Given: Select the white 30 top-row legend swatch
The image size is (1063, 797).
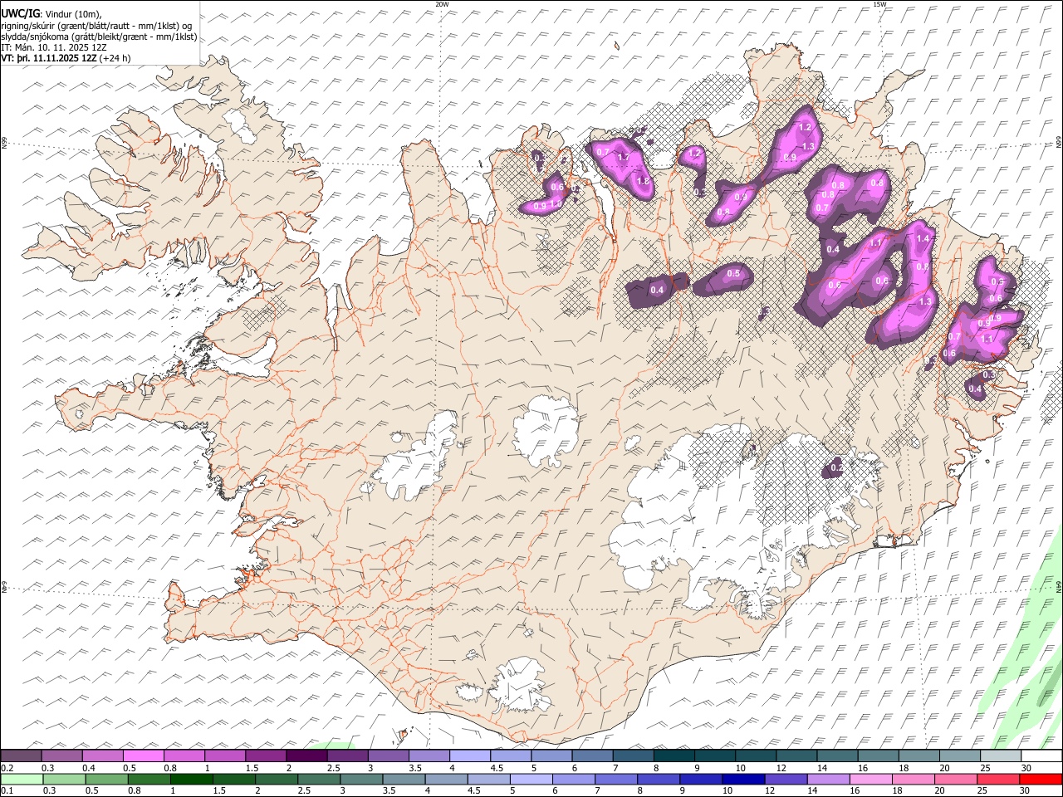Looking at the screenshot, I should coord(1041,756).
